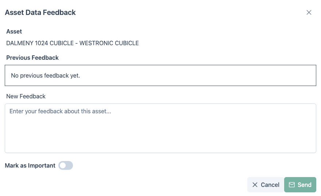Send the asset feedback
Viewport: 321px width, 196px height.
tap(300, 185)
